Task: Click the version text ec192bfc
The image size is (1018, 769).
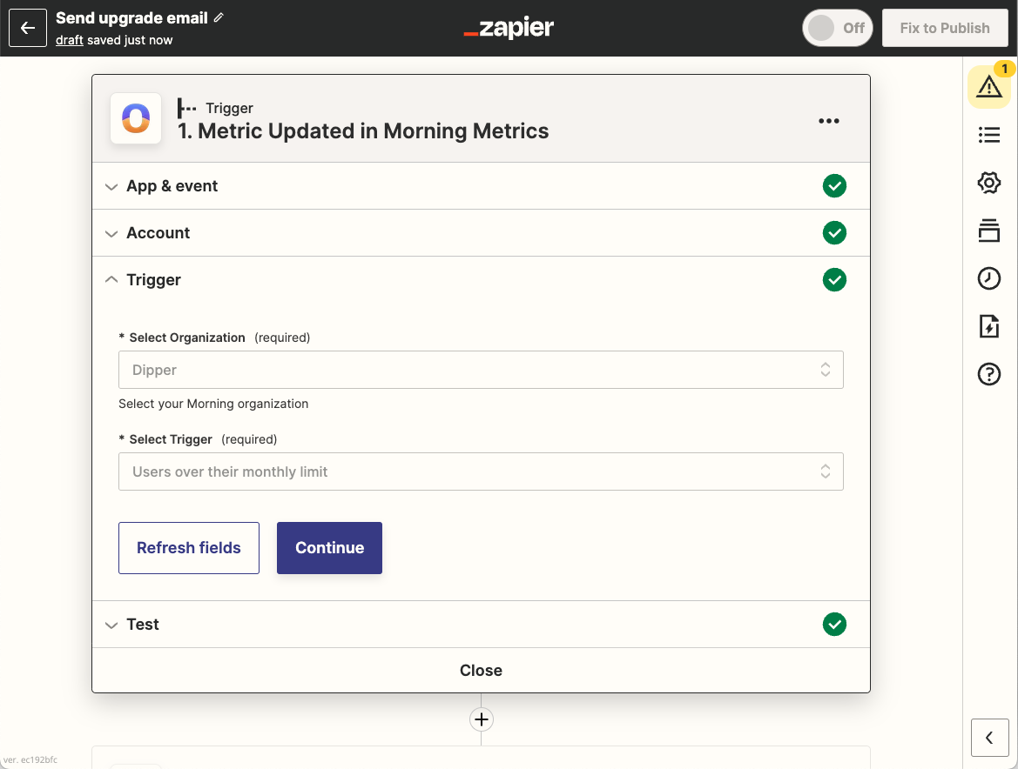Action: [x=30, y=760]
